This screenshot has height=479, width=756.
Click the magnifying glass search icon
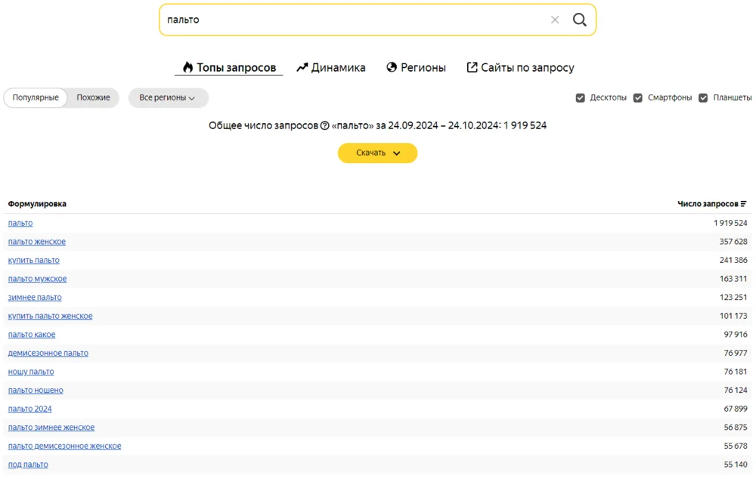(x=579, y=20)
